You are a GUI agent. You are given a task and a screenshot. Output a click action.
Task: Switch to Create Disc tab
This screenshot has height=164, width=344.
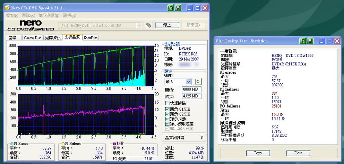pos(33,38)
